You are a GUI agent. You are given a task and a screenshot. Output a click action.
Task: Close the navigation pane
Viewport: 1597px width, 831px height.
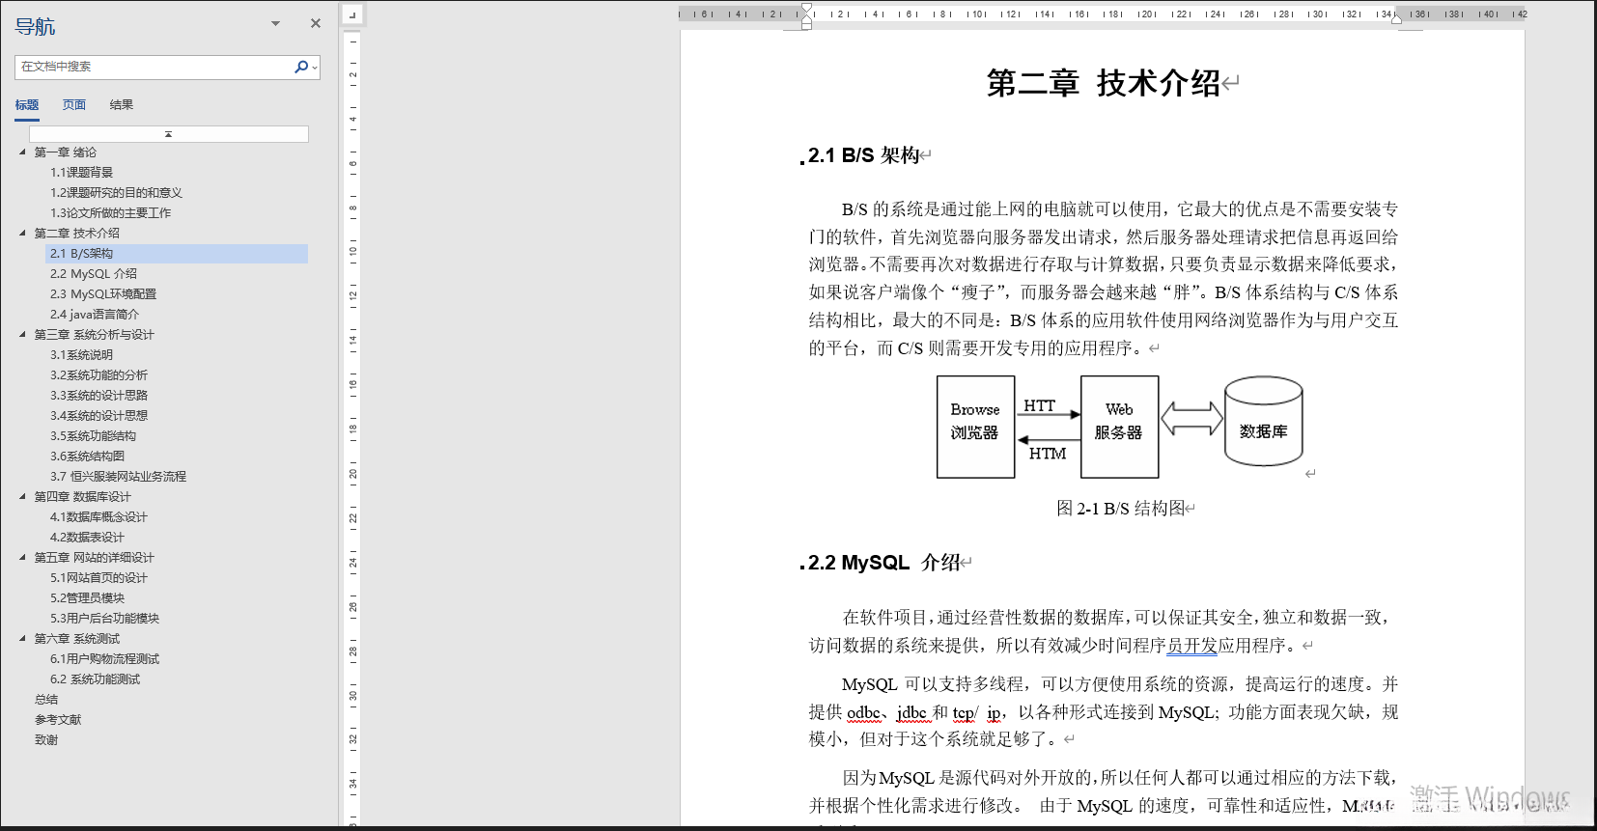316,23
